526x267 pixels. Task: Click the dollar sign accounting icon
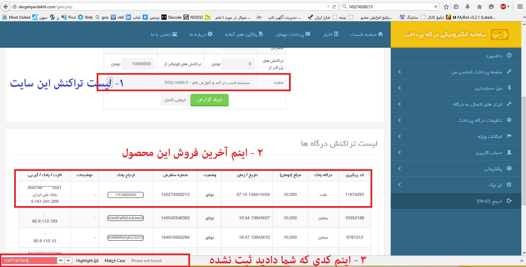[509, 88]
